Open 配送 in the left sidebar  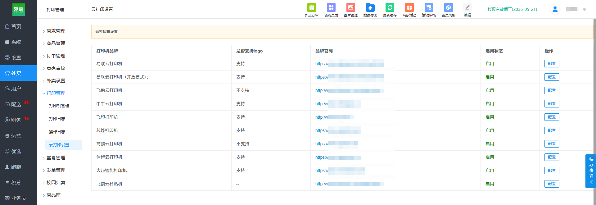tap(19, 104)
